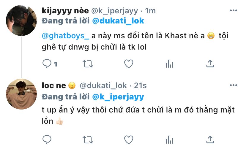
Task: Like the tweet from dukati_lok
Action: point(129,140)
